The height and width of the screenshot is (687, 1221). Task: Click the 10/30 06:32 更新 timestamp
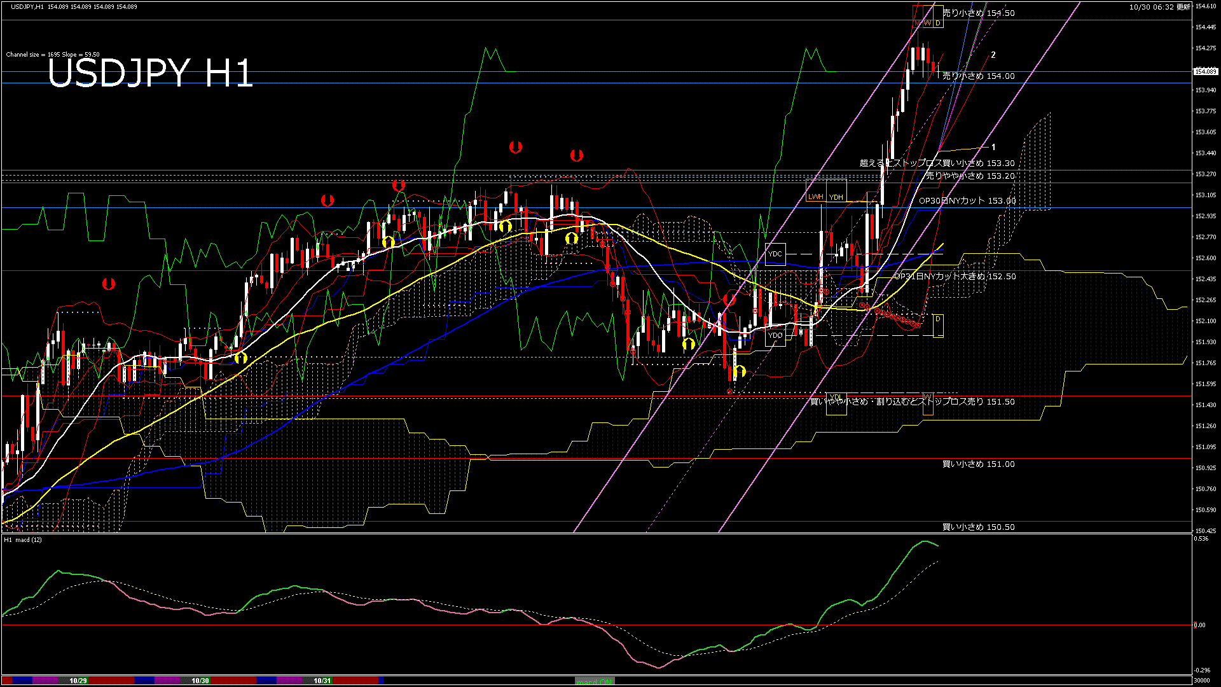[x=1159, y=7]
